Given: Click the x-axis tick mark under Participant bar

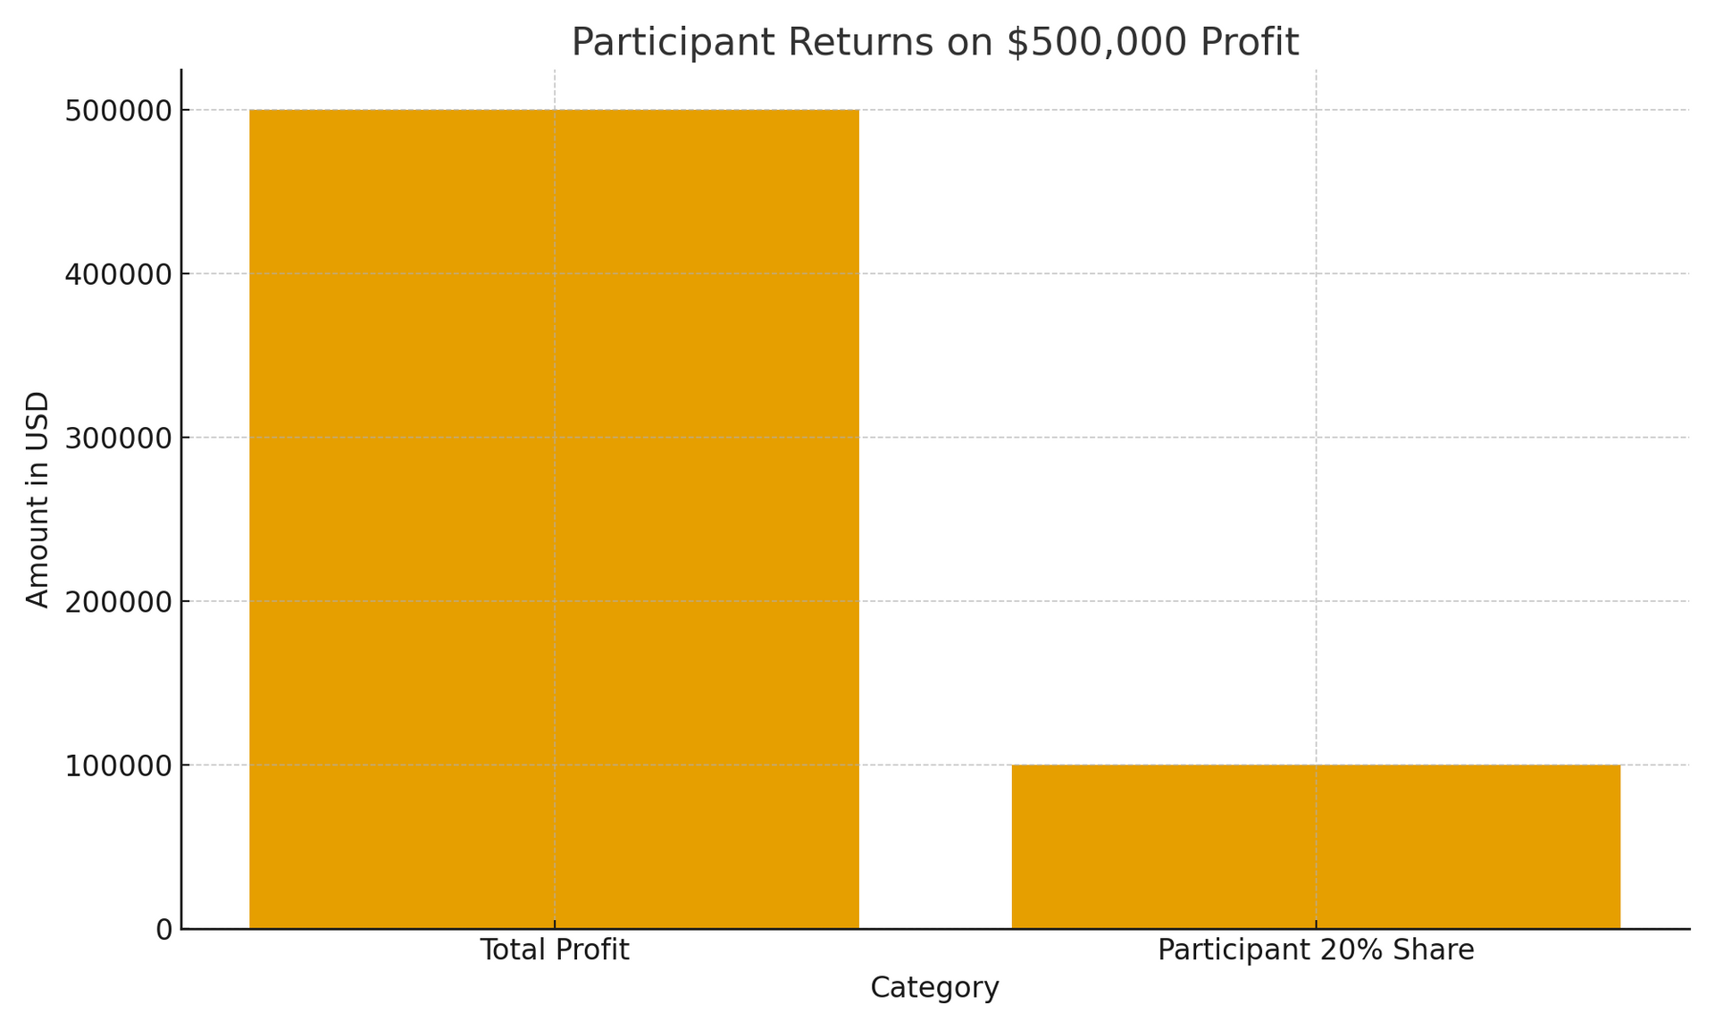Looking at the screenshot, I should tap(1316, 924).
